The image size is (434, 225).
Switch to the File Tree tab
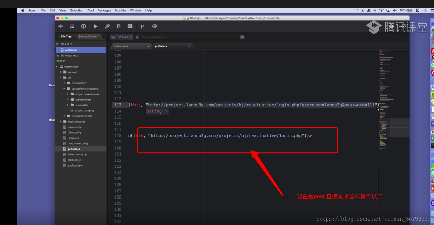[66, 36]
